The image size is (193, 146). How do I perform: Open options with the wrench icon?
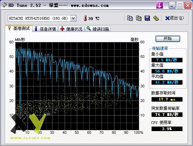click(156, 18)
